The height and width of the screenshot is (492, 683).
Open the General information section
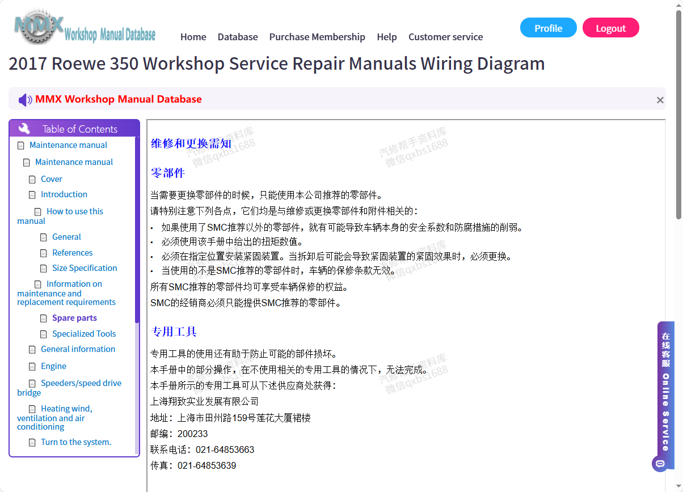(78, 349)
